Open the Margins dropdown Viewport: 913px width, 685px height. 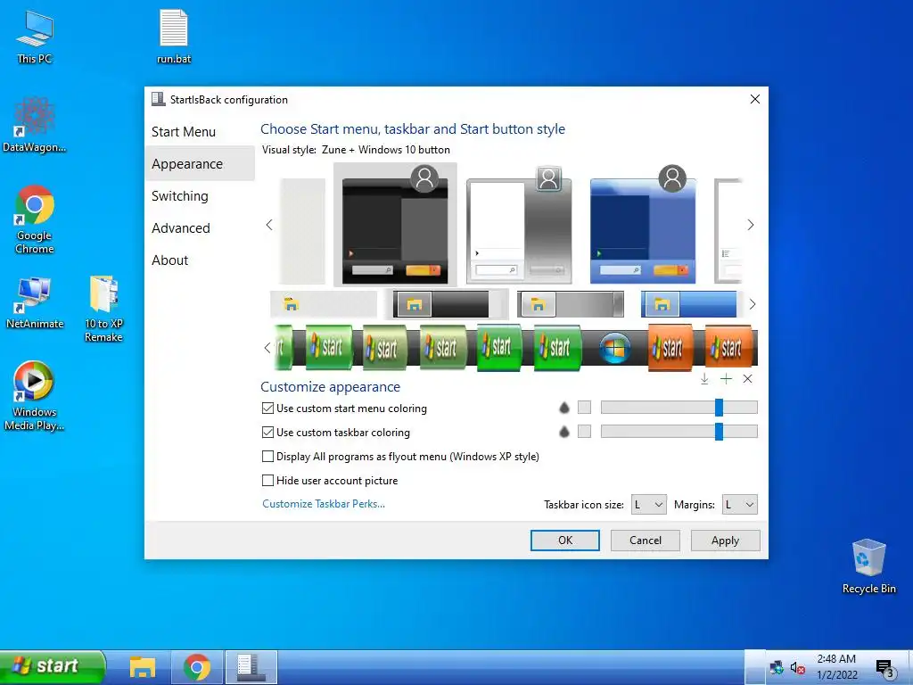(x=740, y=505)
